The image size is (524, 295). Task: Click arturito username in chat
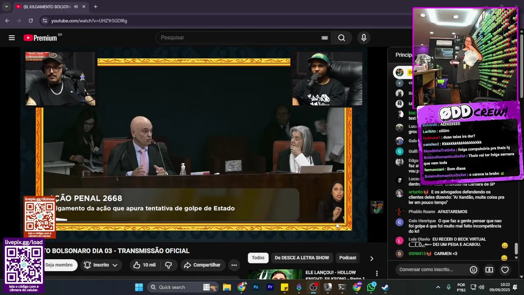(416, 192)
